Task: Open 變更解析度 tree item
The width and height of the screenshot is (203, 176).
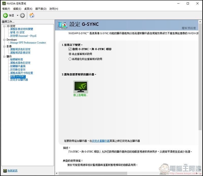Action: click(x=16, y=60)
